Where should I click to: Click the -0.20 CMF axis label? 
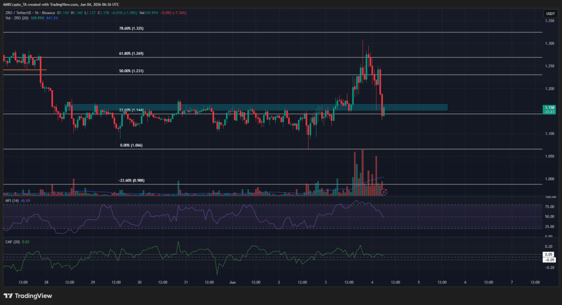(549, 268)
